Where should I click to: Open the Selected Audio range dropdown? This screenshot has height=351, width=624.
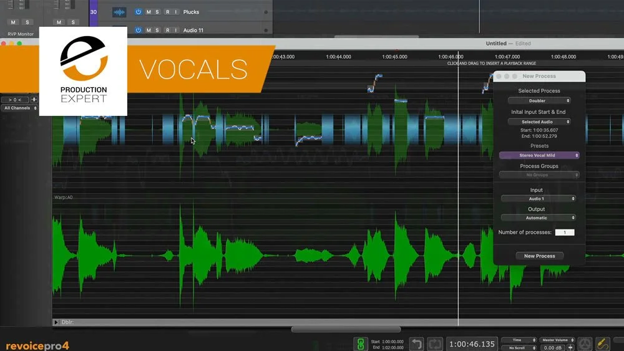539,122
